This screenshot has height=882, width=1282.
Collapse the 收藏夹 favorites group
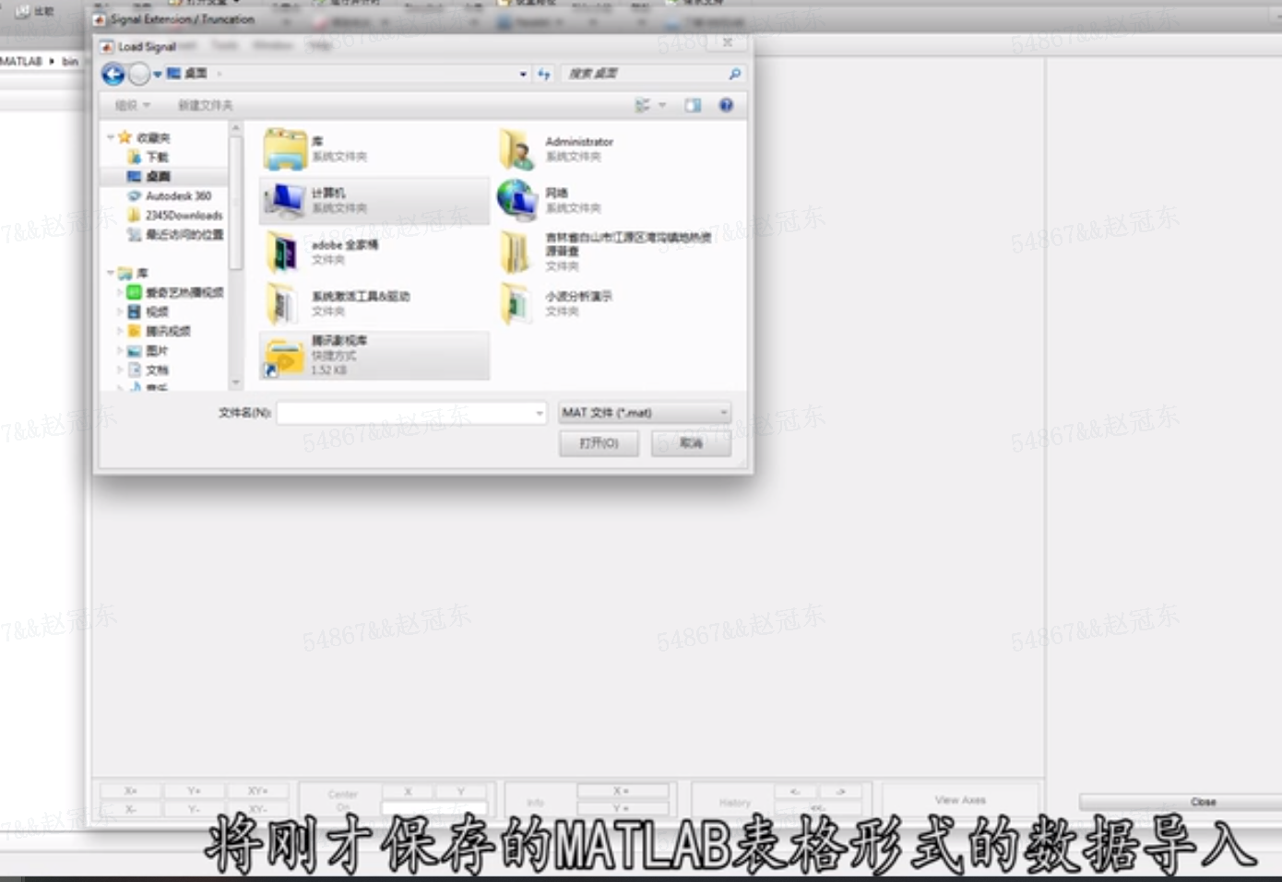(x=111, y=137)
